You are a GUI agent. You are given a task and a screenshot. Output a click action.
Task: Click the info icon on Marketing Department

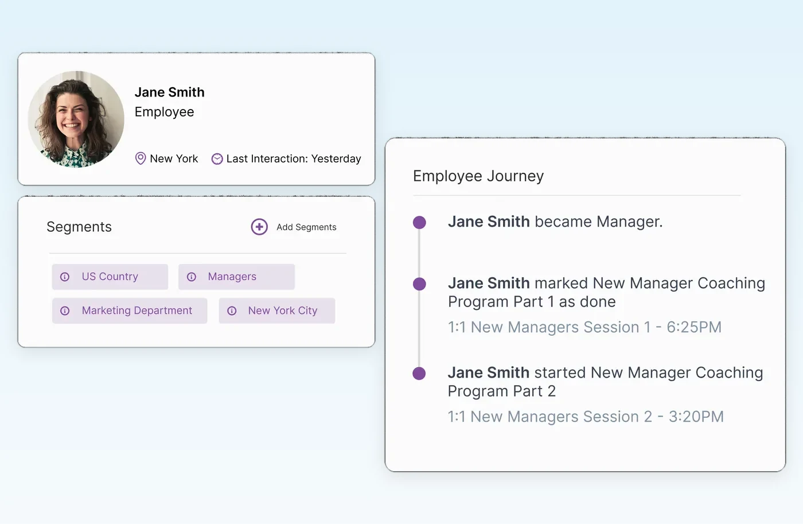tap(65, 310)
